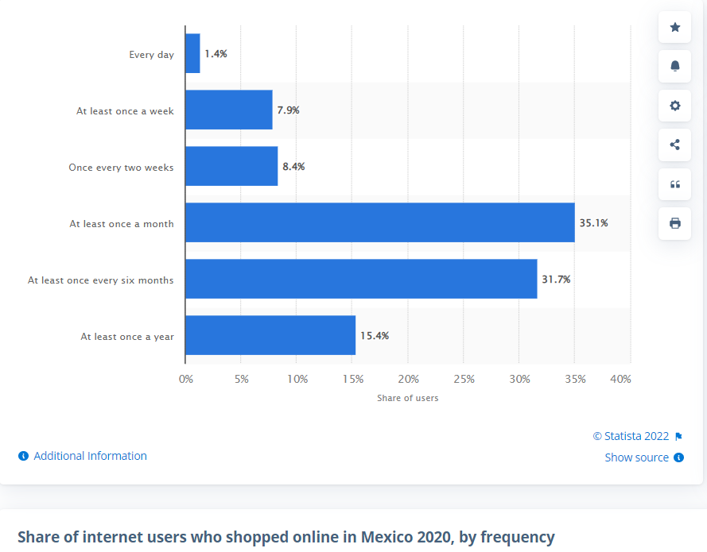This screenshot has height=552, width=707.
Task: Click the small 'Every day' 1.4% bar
Action: click(192, 54)
